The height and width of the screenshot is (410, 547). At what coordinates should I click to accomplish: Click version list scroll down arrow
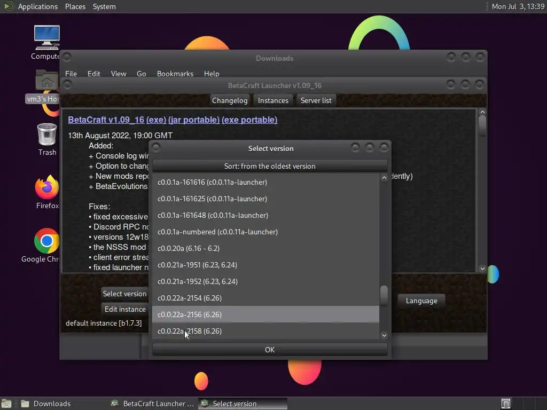384,335
